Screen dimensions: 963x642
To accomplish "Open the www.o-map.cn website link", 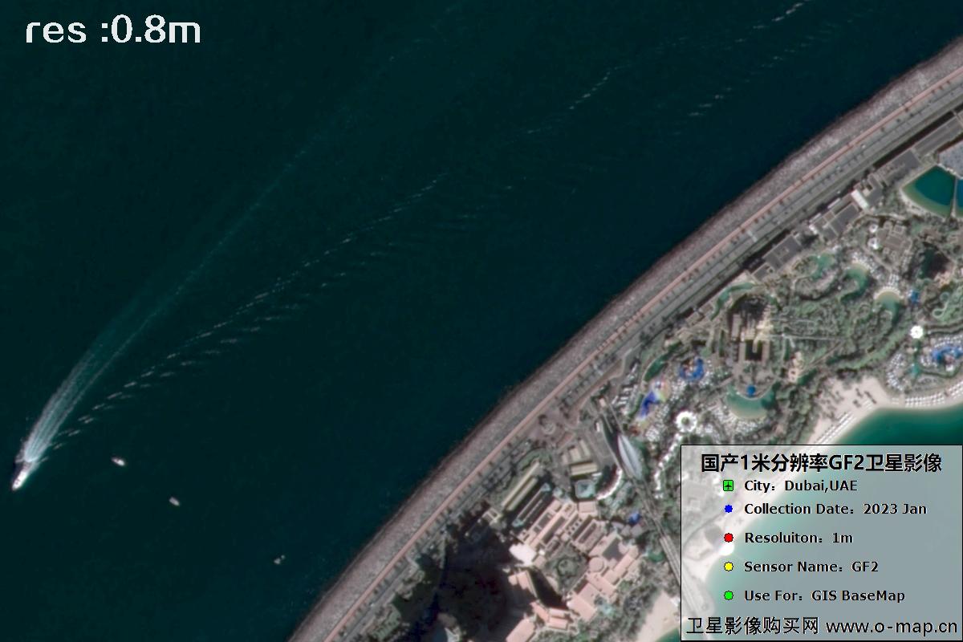I will (x=891, y=626).
